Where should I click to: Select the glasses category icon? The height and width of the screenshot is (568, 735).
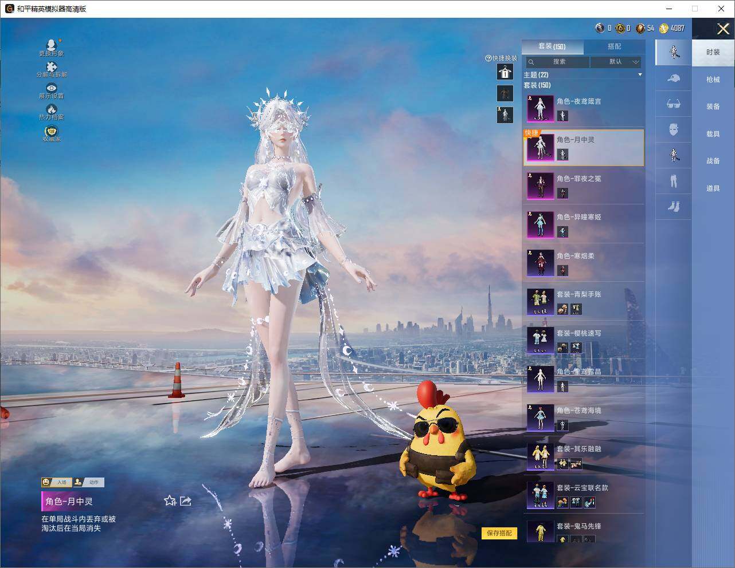coord(674,104)
